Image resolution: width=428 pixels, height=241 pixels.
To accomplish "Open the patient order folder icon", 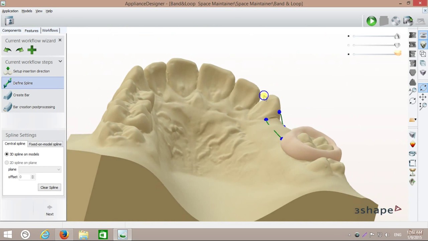I will [9, 21].
